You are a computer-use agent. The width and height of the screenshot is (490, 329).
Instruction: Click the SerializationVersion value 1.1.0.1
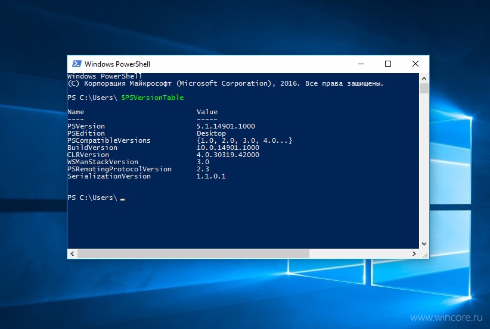coord(211,177)
